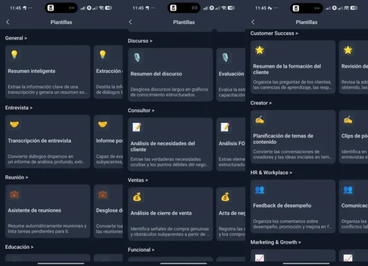Image resolution: width=368 pixels, height=266 pixels.
Task: Tap battery indicator in middle screen status bar
Action: tap(231, 8)
